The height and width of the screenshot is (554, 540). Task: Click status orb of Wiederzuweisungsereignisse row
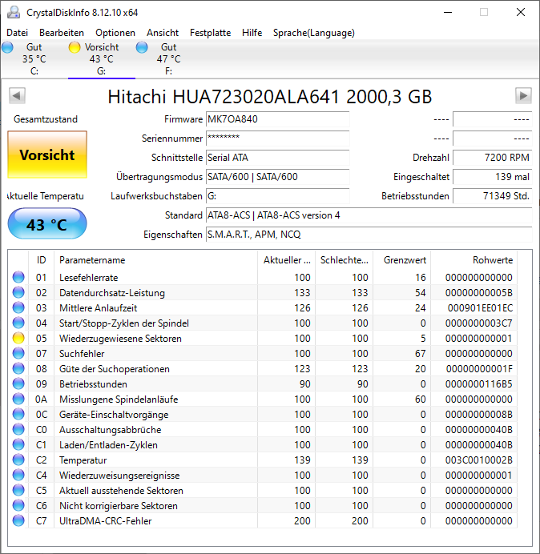(x=18, y=476)
